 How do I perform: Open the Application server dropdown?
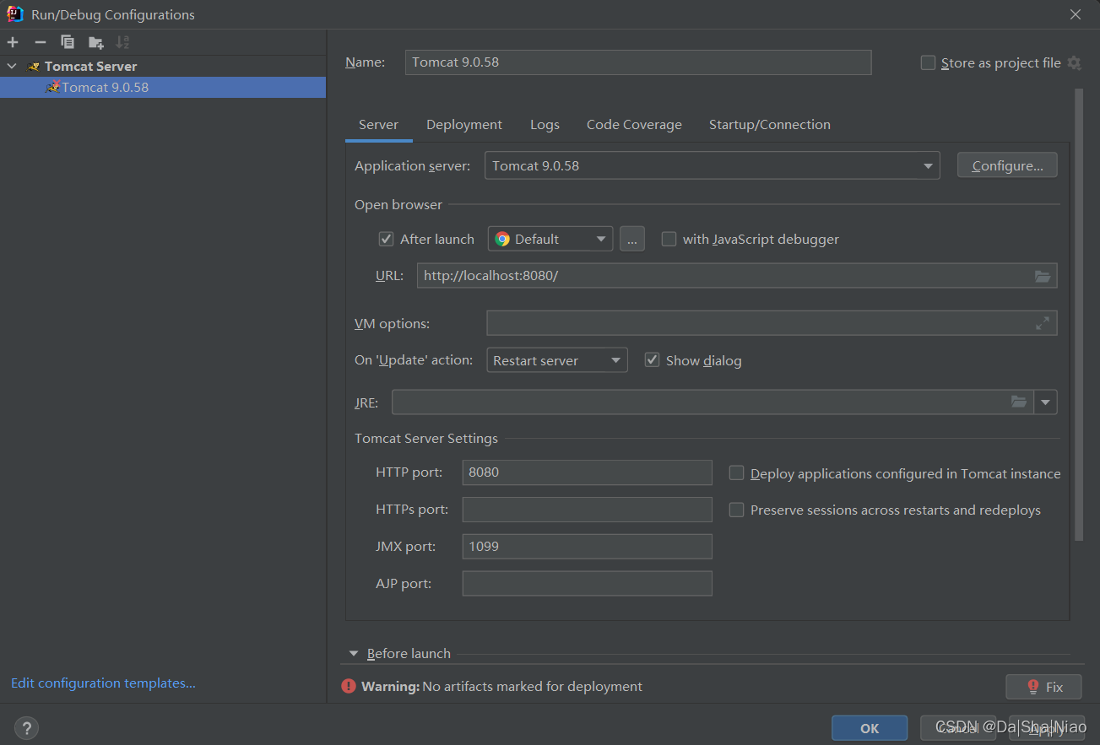pyautogui.click(x=712, y=165)
